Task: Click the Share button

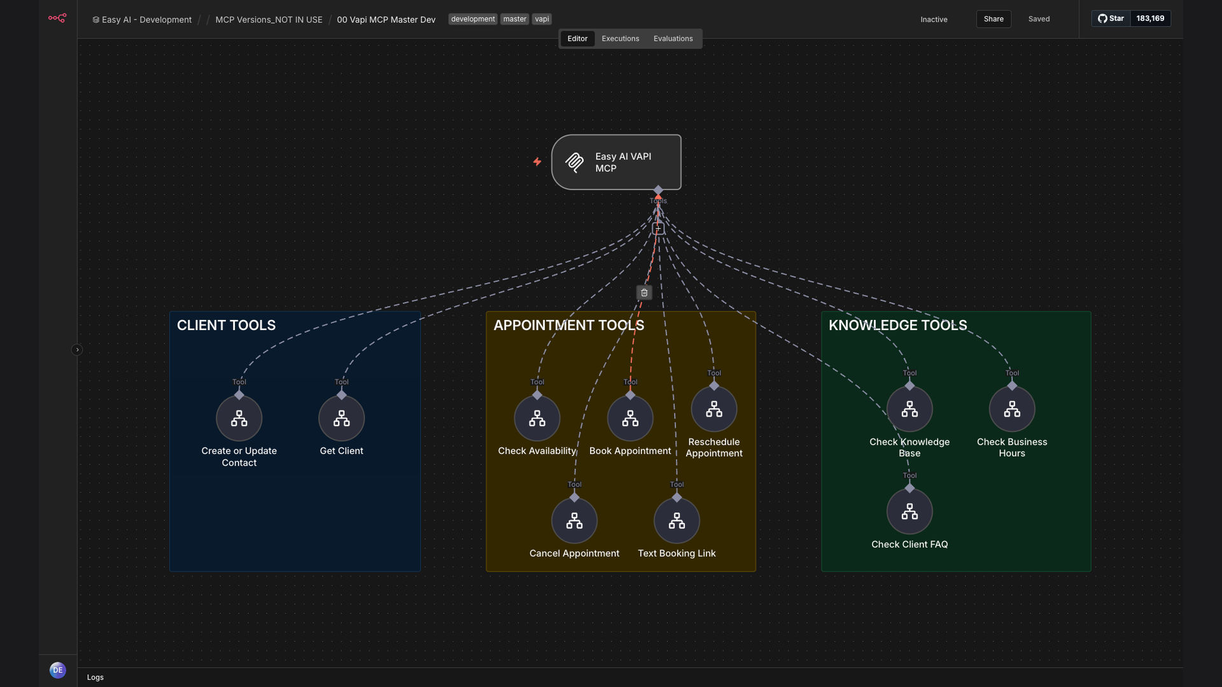Action: 994,19
